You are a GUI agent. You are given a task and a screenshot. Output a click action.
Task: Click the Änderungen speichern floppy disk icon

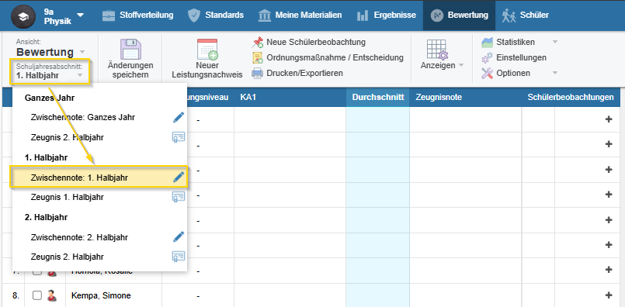click(130, 50)
